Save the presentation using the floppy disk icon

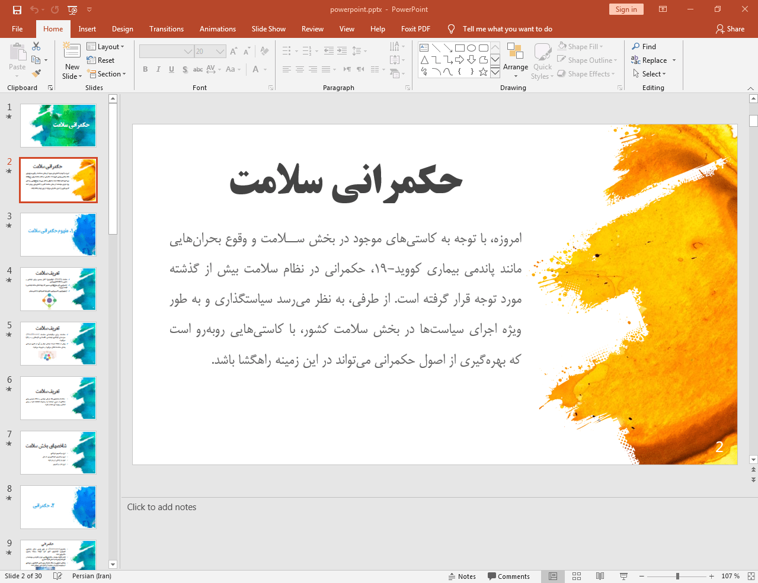click(17, 9)
